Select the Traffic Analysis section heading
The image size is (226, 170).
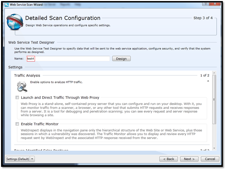coord(27,75)
